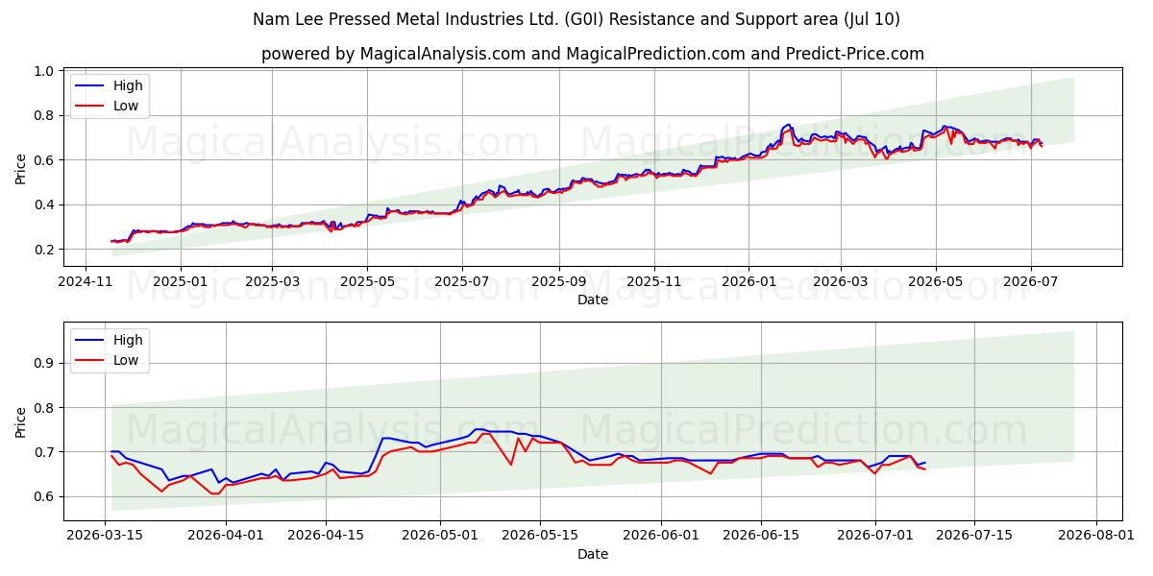Click the 2026-07 tick label
The width and height of the screenshot is (1153, 576).
pos(1031,281)
